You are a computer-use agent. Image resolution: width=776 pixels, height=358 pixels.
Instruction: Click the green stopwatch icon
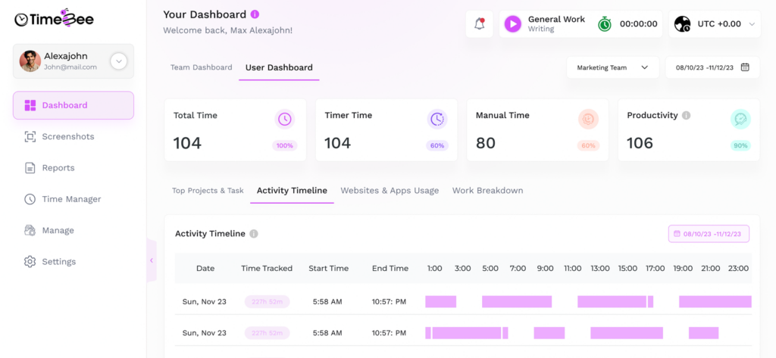(604, 23)
